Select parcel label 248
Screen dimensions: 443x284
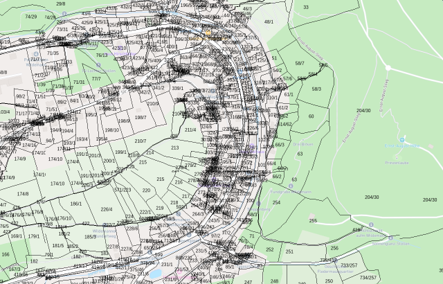[x=274, y=281]
